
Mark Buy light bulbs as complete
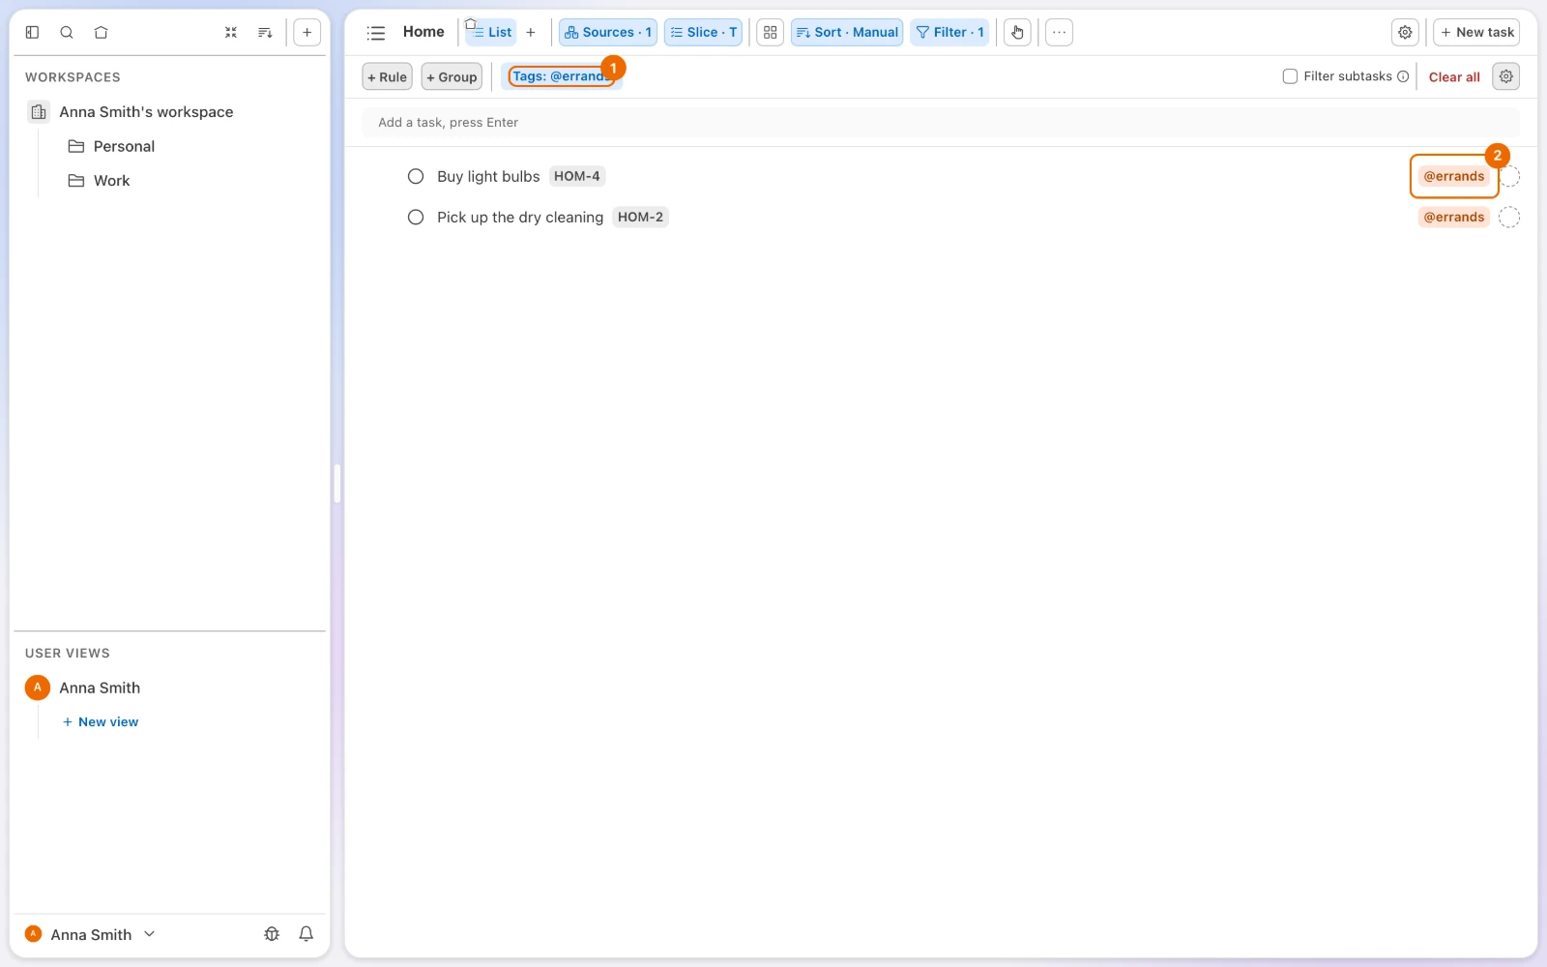pos(416,176)
